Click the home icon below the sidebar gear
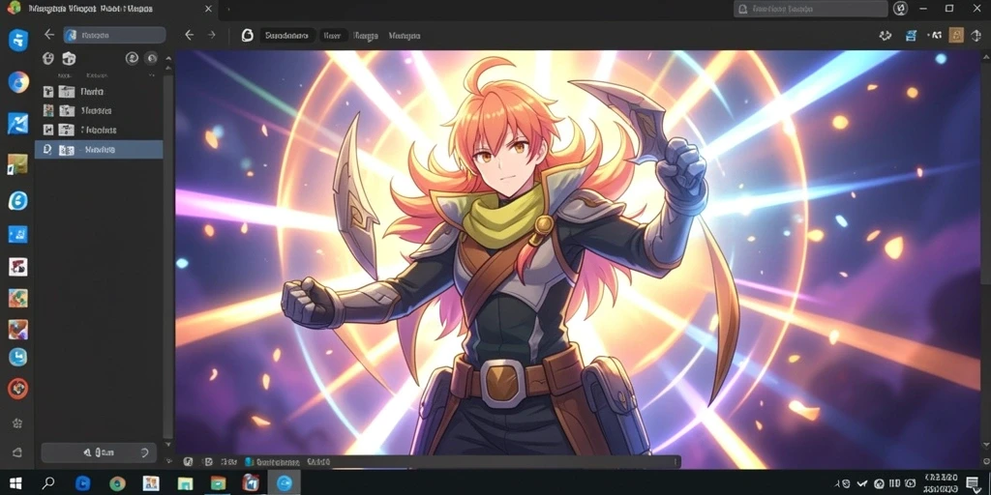 [x=17, y=452]
